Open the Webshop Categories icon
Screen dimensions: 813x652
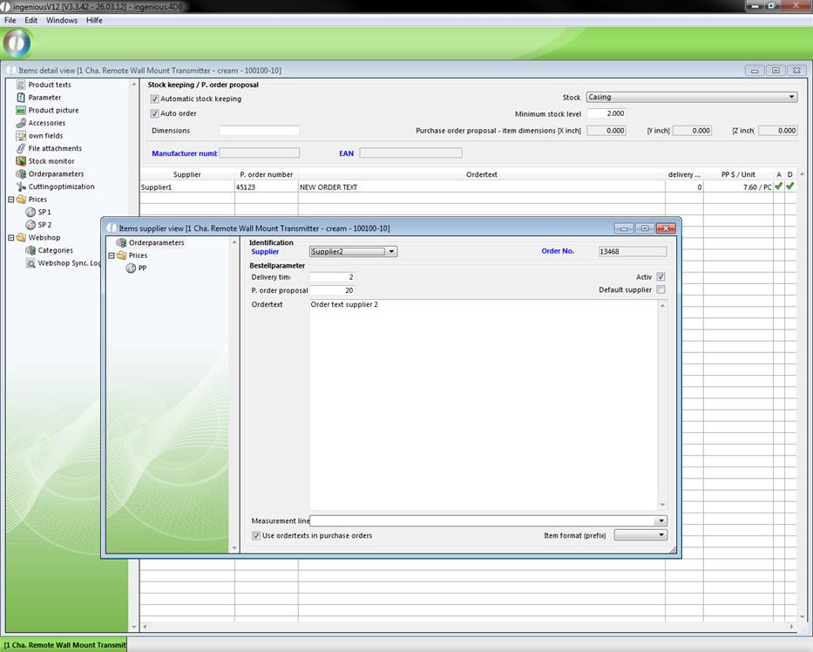click(x=31, y=250)
